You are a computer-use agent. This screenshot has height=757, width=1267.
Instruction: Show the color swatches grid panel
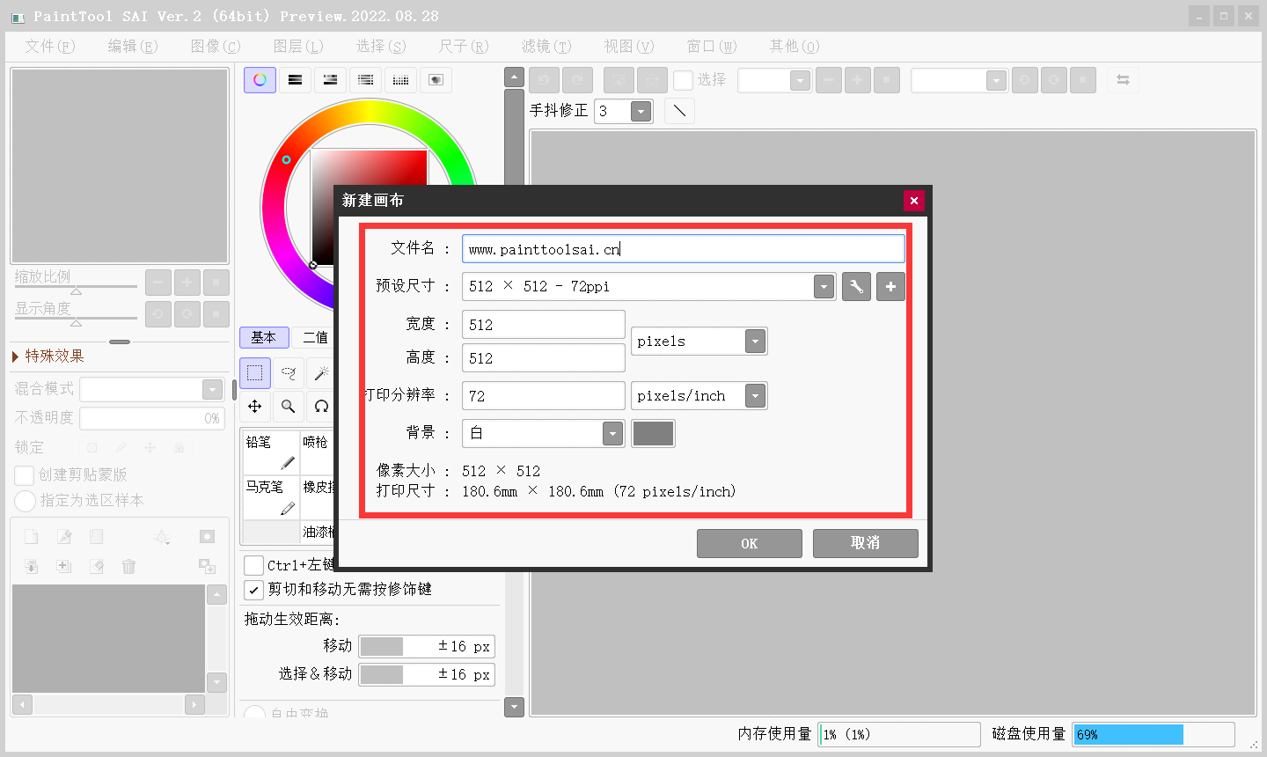(400, 80)
